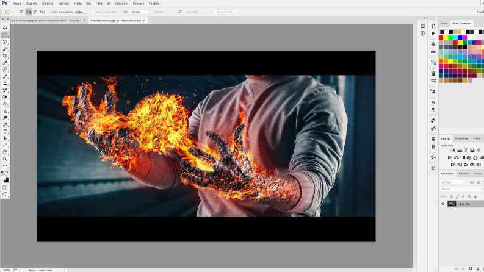Screen dimensions: 484x272
Task: Add Levels adjustment layer
Action: [460, 151]
